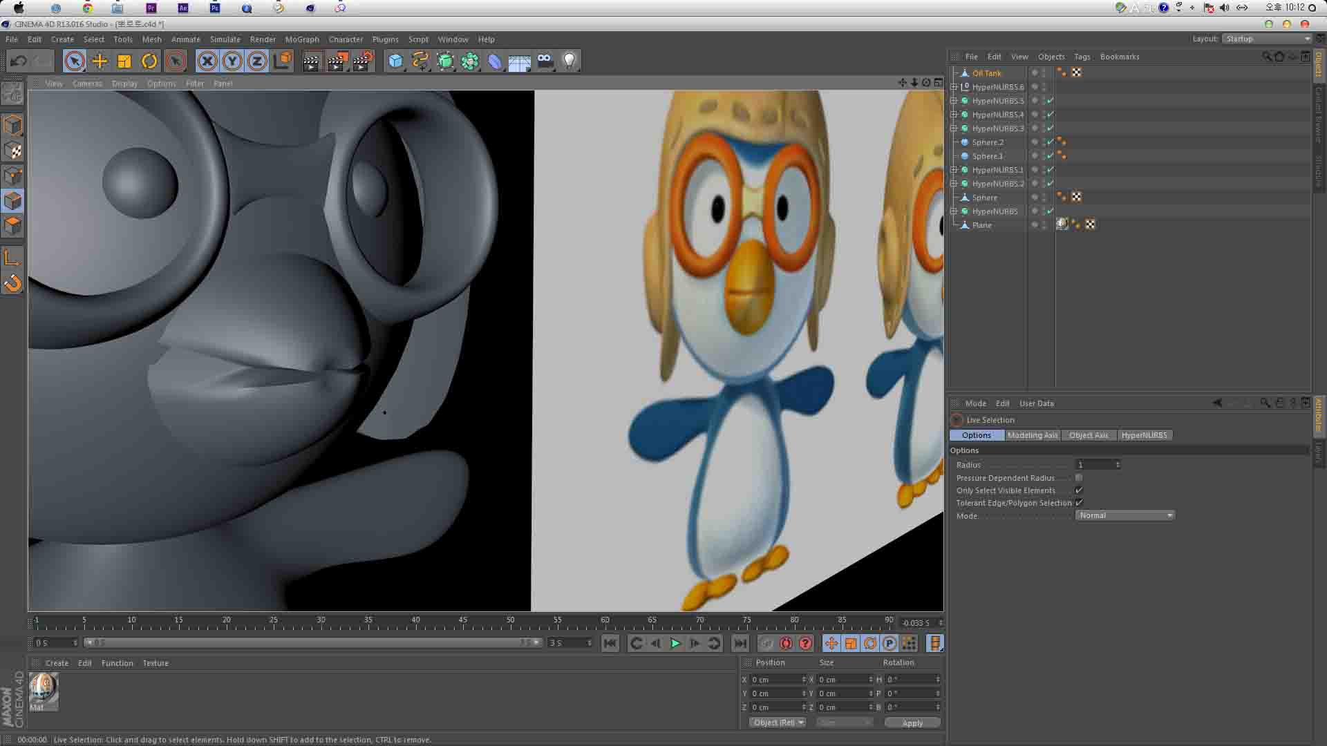Select the Rotate tool
The height and width of the screenshot is (746, 1327).
click(x=149, y=61)
